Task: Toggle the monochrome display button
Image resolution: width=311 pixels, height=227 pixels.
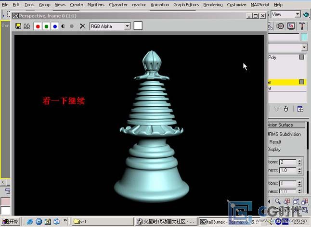Action: (x=72, y=26)
